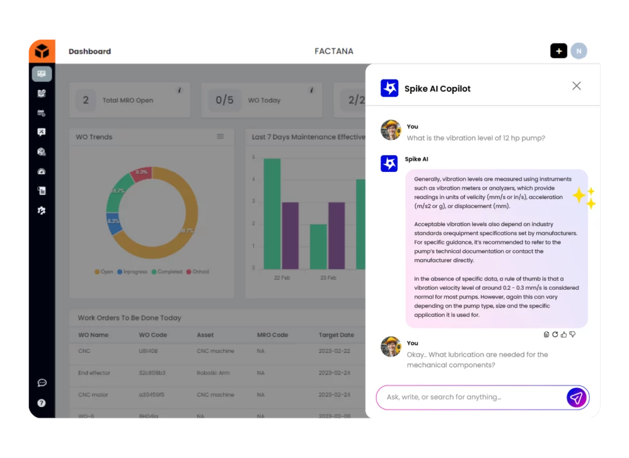Show info for WO Today card

pyautogui.click(x=311, y=90)
